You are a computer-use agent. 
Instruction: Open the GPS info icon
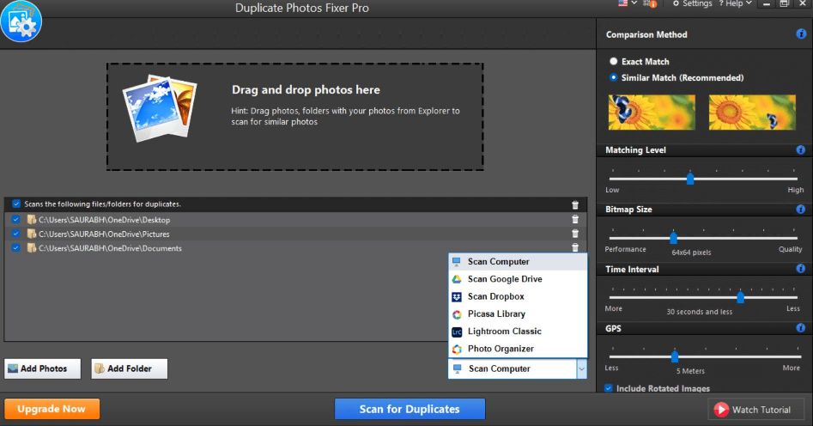point(801,328)
